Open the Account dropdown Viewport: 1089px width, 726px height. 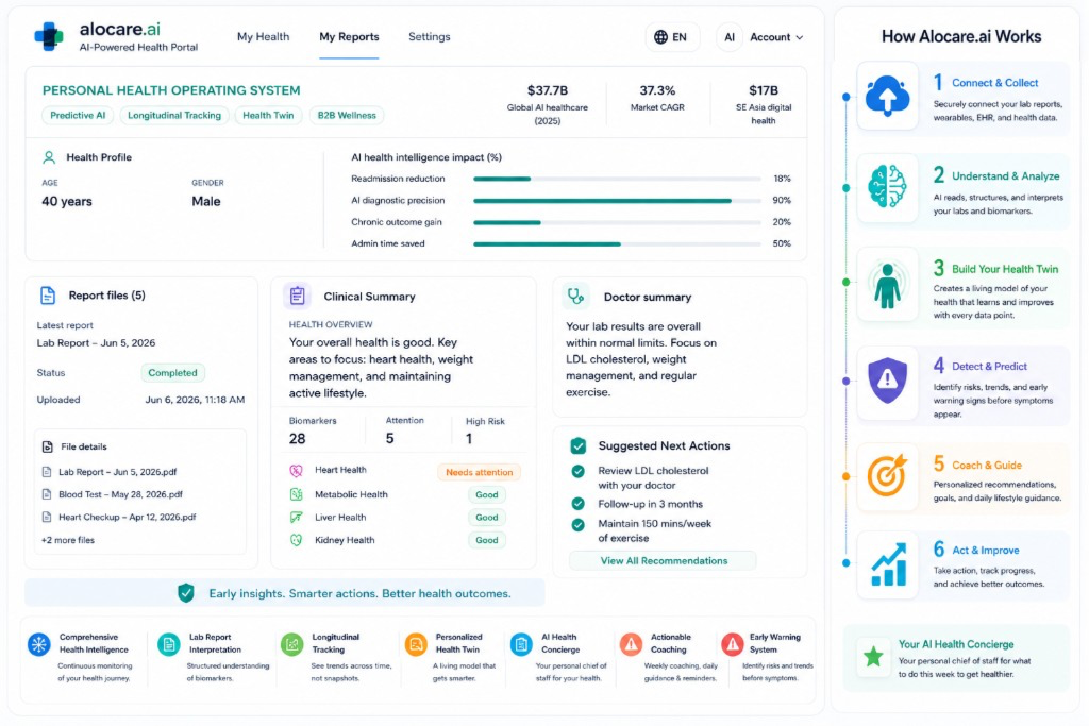(x=776, y=37)
